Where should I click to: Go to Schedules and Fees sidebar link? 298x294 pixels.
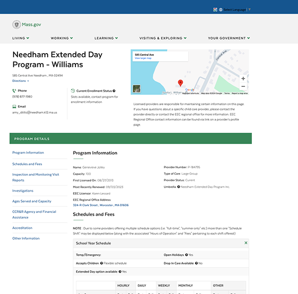point(27,164)
